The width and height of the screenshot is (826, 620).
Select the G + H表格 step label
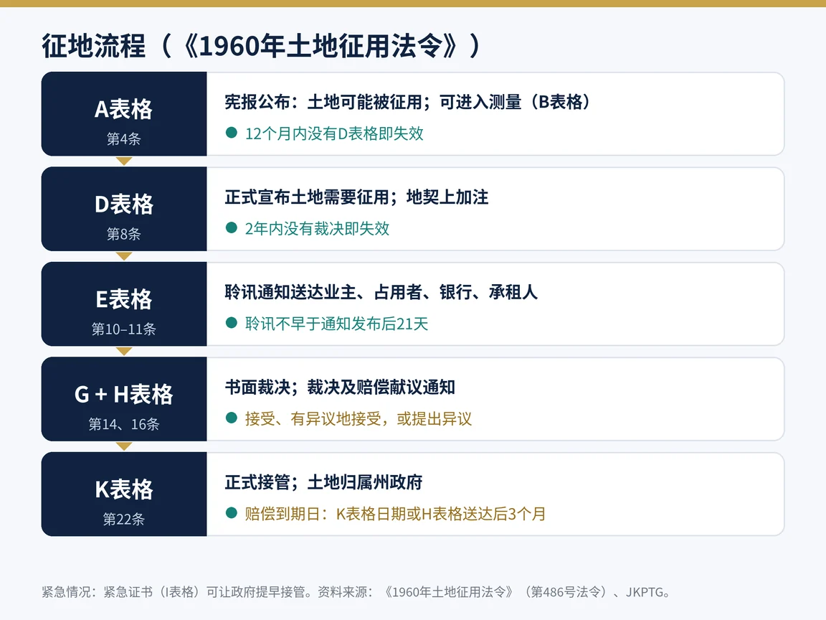pos(124,395)
